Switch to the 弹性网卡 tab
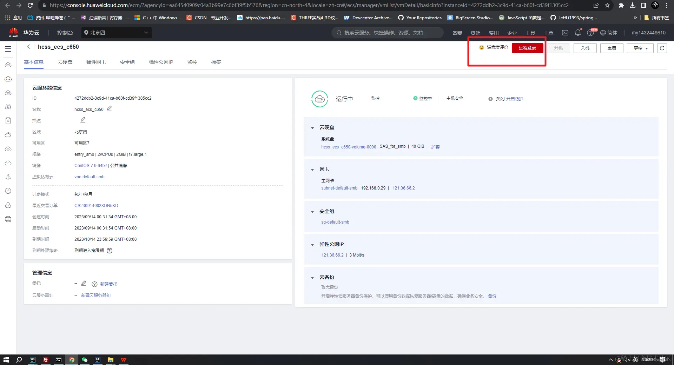 click(x=97, y=62)
